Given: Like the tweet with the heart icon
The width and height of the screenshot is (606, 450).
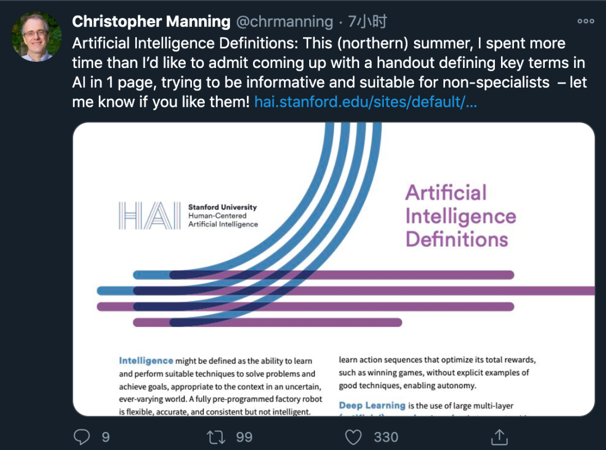Looking at the screenshot, I should coord(353,437).
